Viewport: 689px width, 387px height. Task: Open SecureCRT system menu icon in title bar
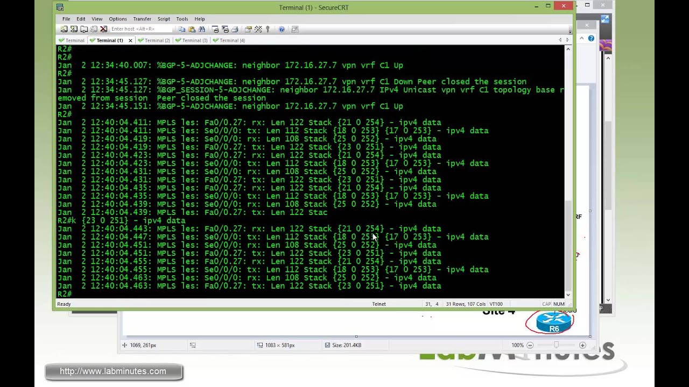pos(60,7)
